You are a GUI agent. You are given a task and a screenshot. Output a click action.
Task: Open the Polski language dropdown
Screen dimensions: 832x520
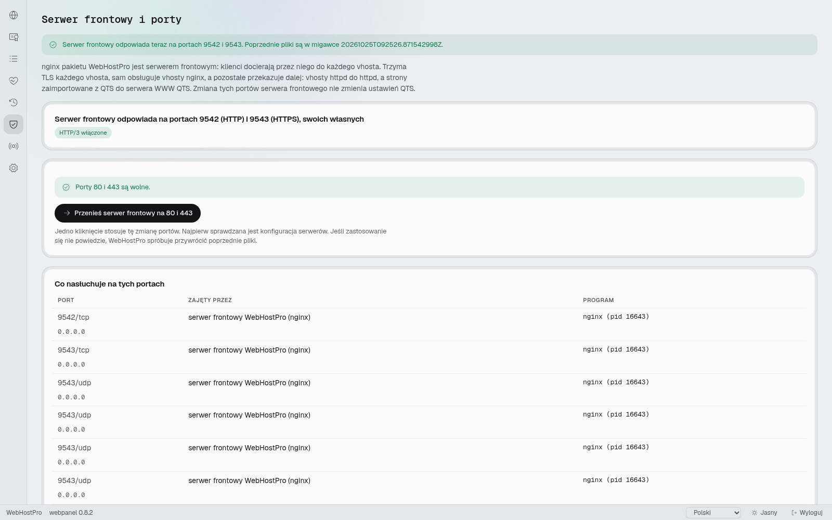pyautogui.click(x=713, y=513)
